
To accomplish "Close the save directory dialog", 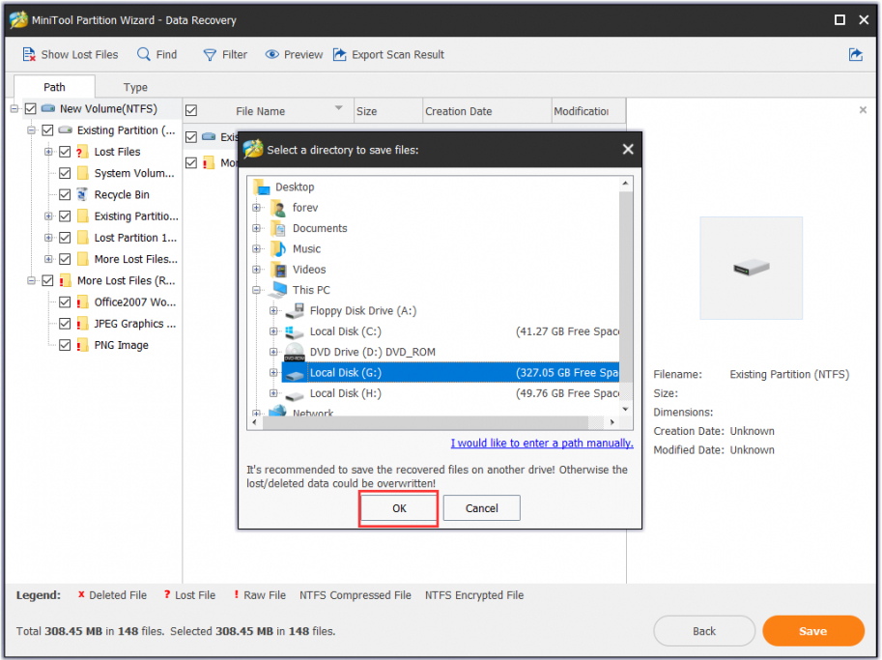I will click(628, 149).
